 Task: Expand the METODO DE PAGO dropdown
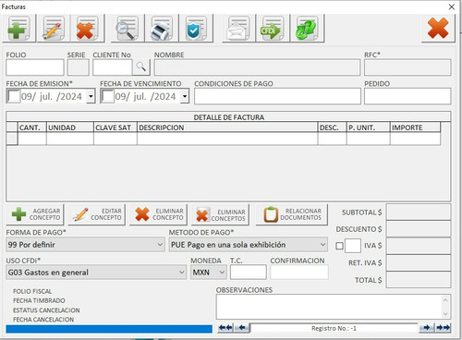coord(322,245)
